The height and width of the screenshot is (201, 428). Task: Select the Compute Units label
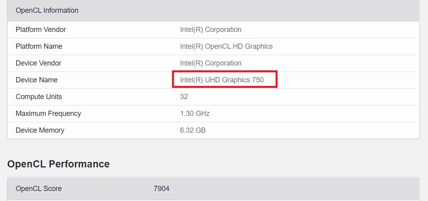(x=39, y=97)
